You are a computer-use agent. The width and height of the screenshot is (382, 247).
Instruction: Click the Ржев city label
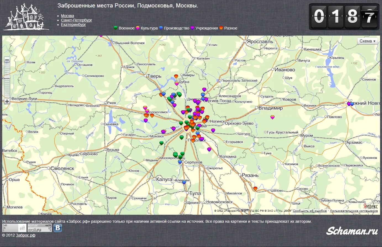click(112, 103)
